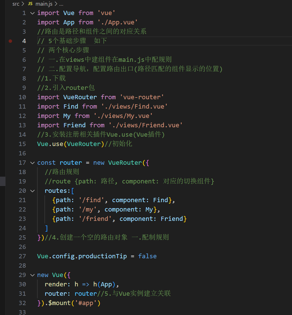Screen dimensions: 292x315
Task: Click the 'vue-router' import string
Action: coord(142,97)
